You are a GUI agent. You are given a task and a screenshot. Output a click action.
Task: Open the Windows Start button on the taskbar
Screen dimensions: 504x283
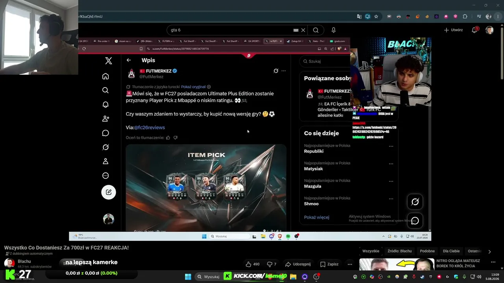click(188, 277)
